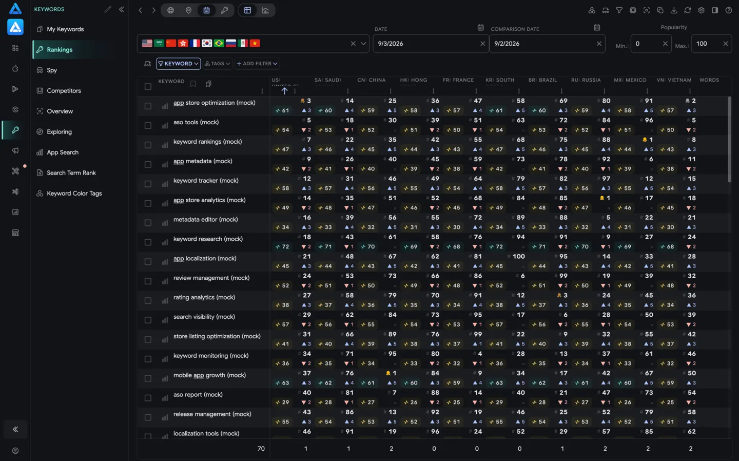Click the pencil edit icon beside KEYWORDS
Image resolution: width=739 pixels, height=461 pixels.
pos(107,9)
